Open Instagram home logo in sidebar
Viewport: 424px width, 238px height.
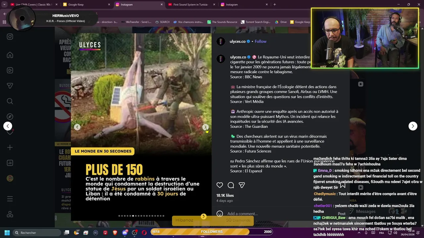coord(10,37)
